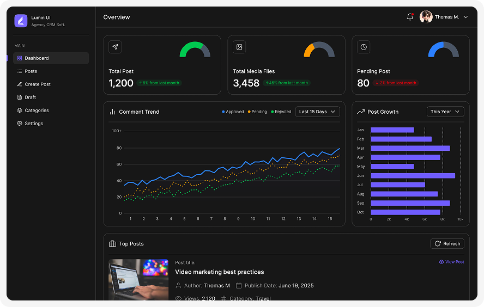This screenshot has width=484, height=307.
Task: Toggle the Rejected legend series
Action: pyautogui.click(x=281, y=112)
